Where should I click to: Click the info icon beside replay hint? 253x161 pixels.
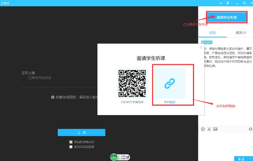[x=53, y=97]
